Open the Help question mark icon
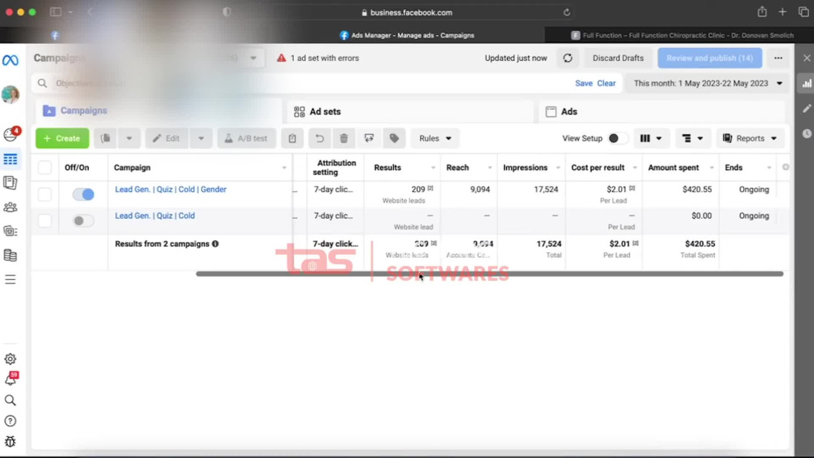Screen dimensions: 814x458 (x=11, y=421)
